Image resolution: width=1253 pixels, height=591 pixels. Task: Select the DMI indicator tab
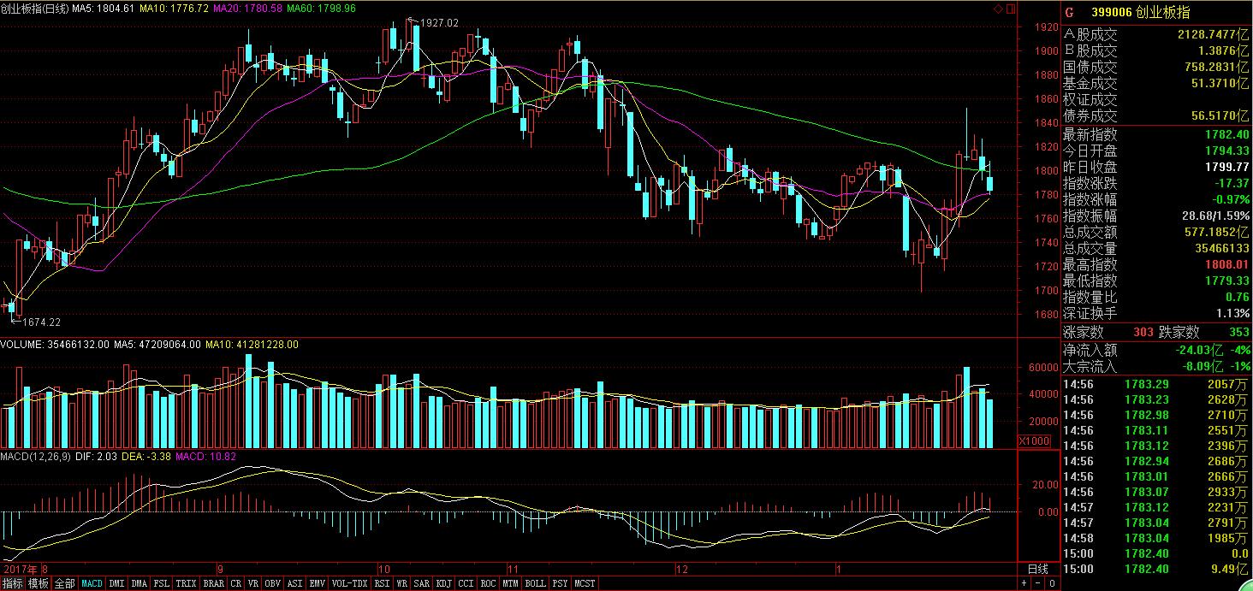(x=116, y=583)
